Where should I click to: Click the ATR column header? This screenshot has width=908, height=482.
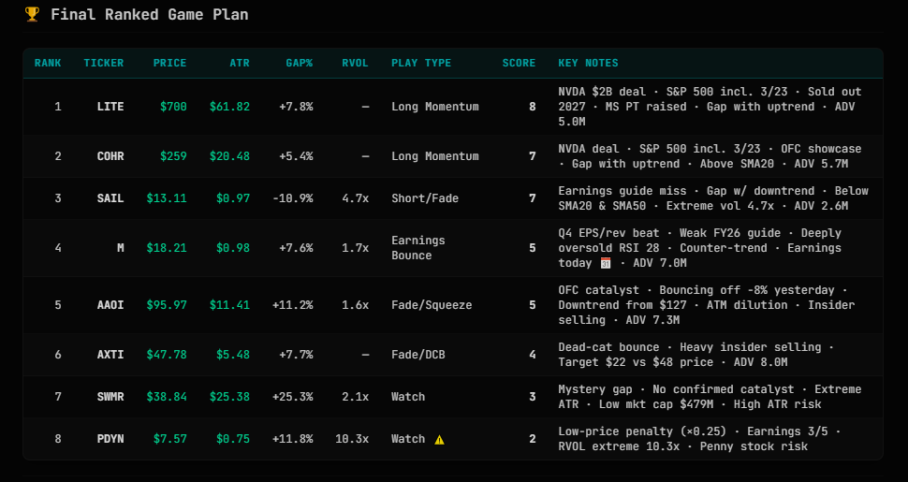click(240, 63)
